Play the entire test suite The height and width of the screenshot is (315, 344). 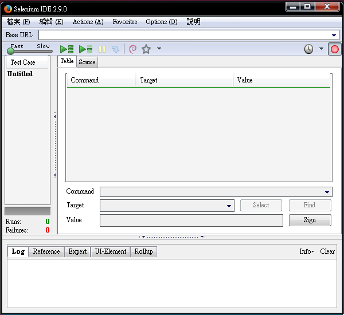pyautogui.click(x=67, y=49)
